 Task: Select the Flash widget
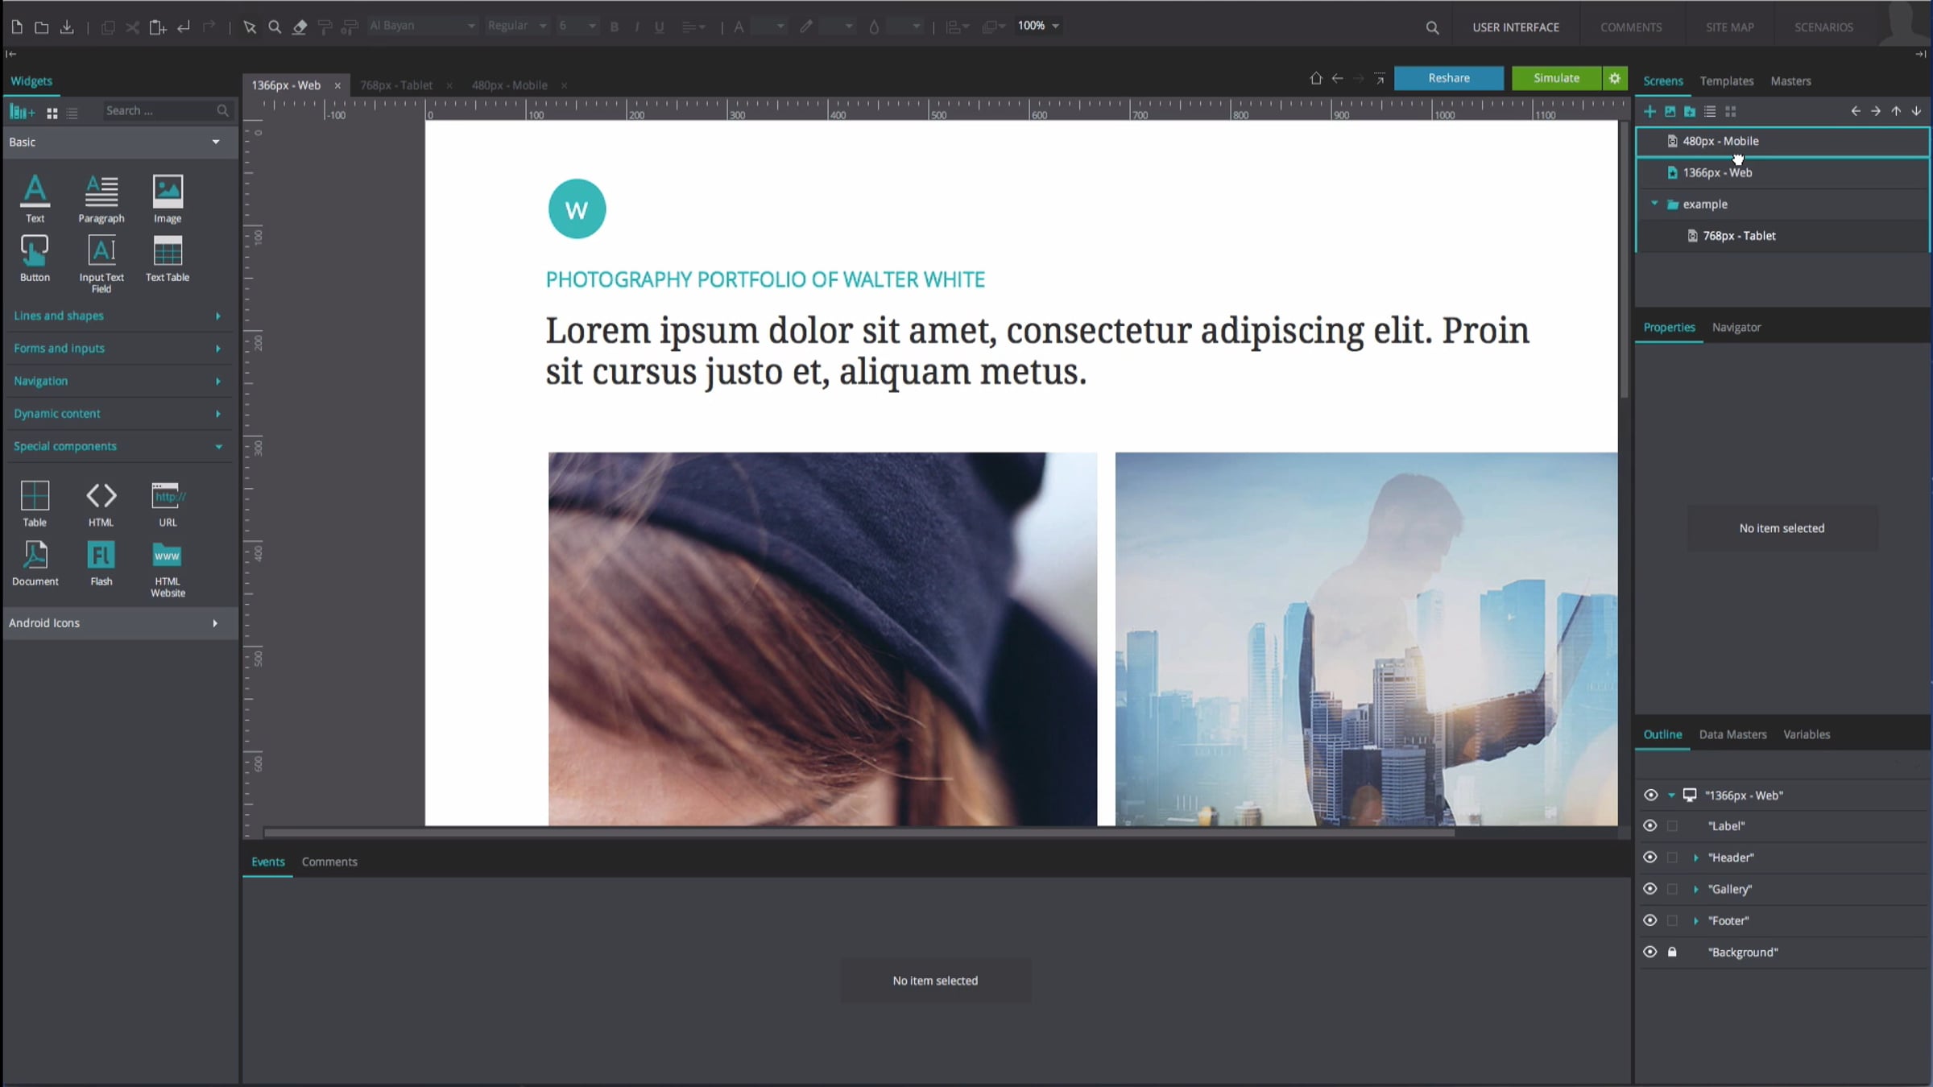click(101, 563)
